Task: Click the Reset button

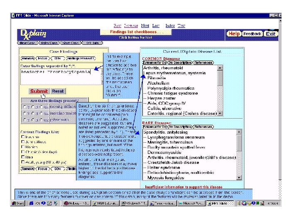Action: [58, 91]
